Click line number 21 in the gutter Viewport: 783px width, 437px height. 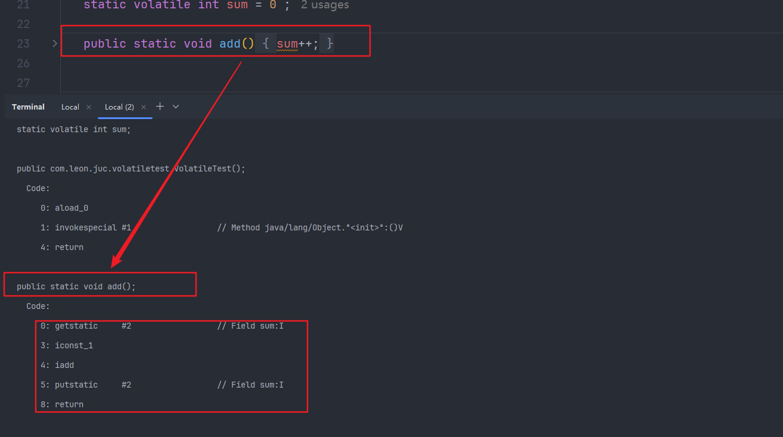(x=23, y=5)
